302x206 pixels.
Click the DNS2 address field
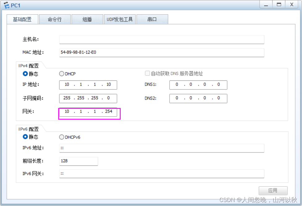tap(198, 98)
